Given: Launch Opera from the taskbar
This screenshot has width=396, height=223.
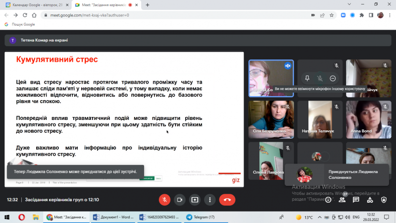Looking at the screenshot, I should pos(22,217).
